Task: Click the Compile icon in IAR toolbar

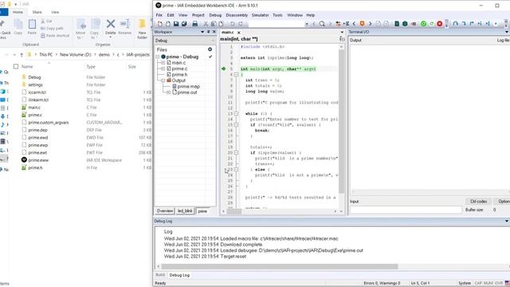Action: coord(397,24)
